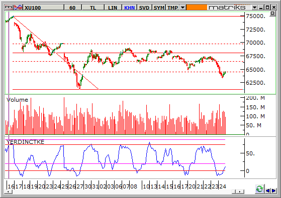This screenshot has height=198, width=281.
Task: Select the top red horizontal line near 75000
Action: point(129,16)
